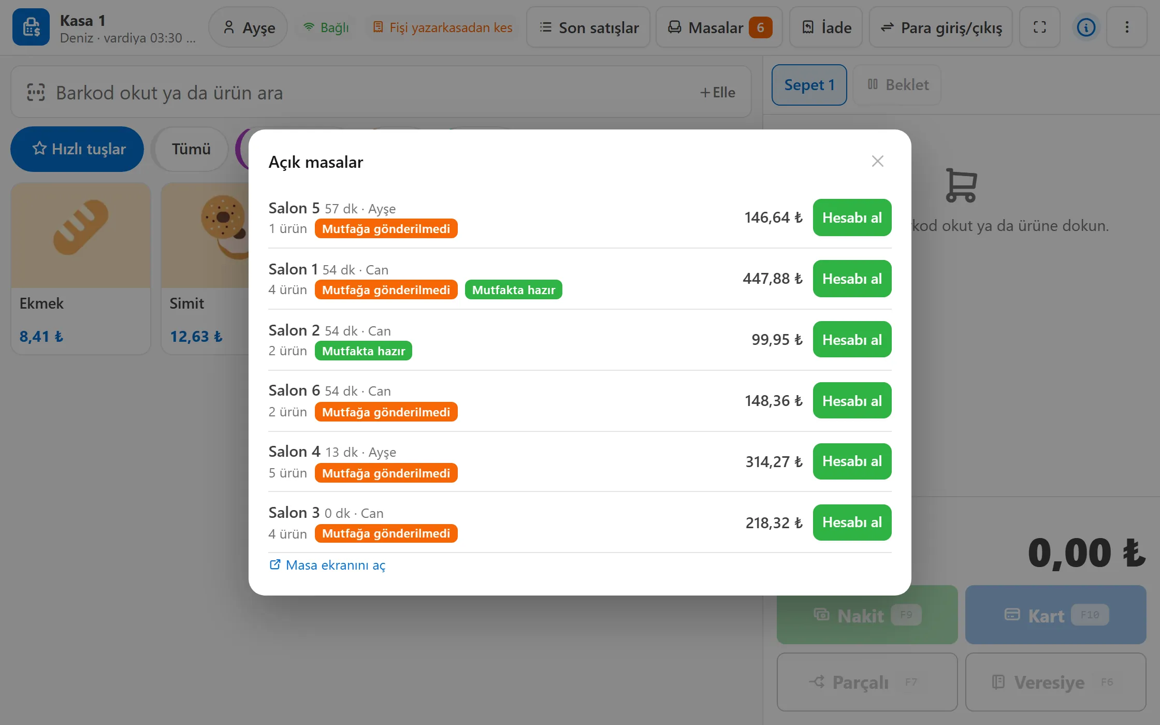Select the Ekmek product tile
The width and height of the screenshot is (1160, 725).
click(x=81, y=268)
